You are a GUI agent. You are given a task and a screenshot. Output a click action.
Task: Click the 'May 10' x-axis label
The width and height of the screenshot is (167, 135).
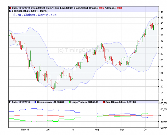click(25, 130)
